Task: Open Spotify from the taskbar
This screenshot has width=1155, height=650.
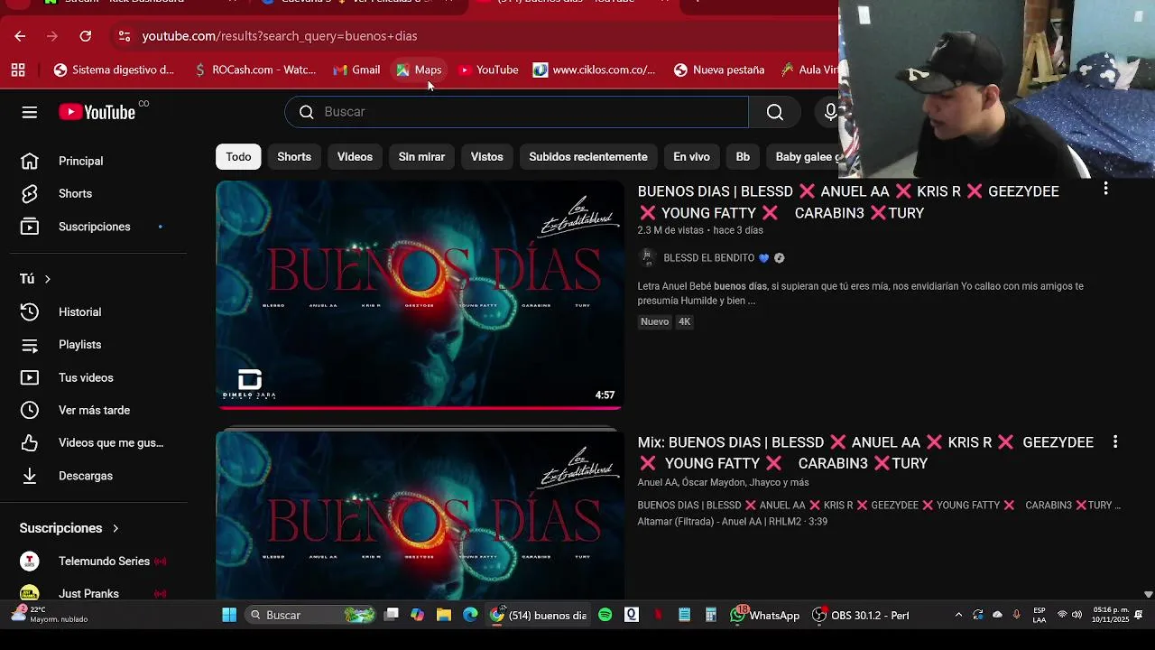Action: click(x=605, y=615)
